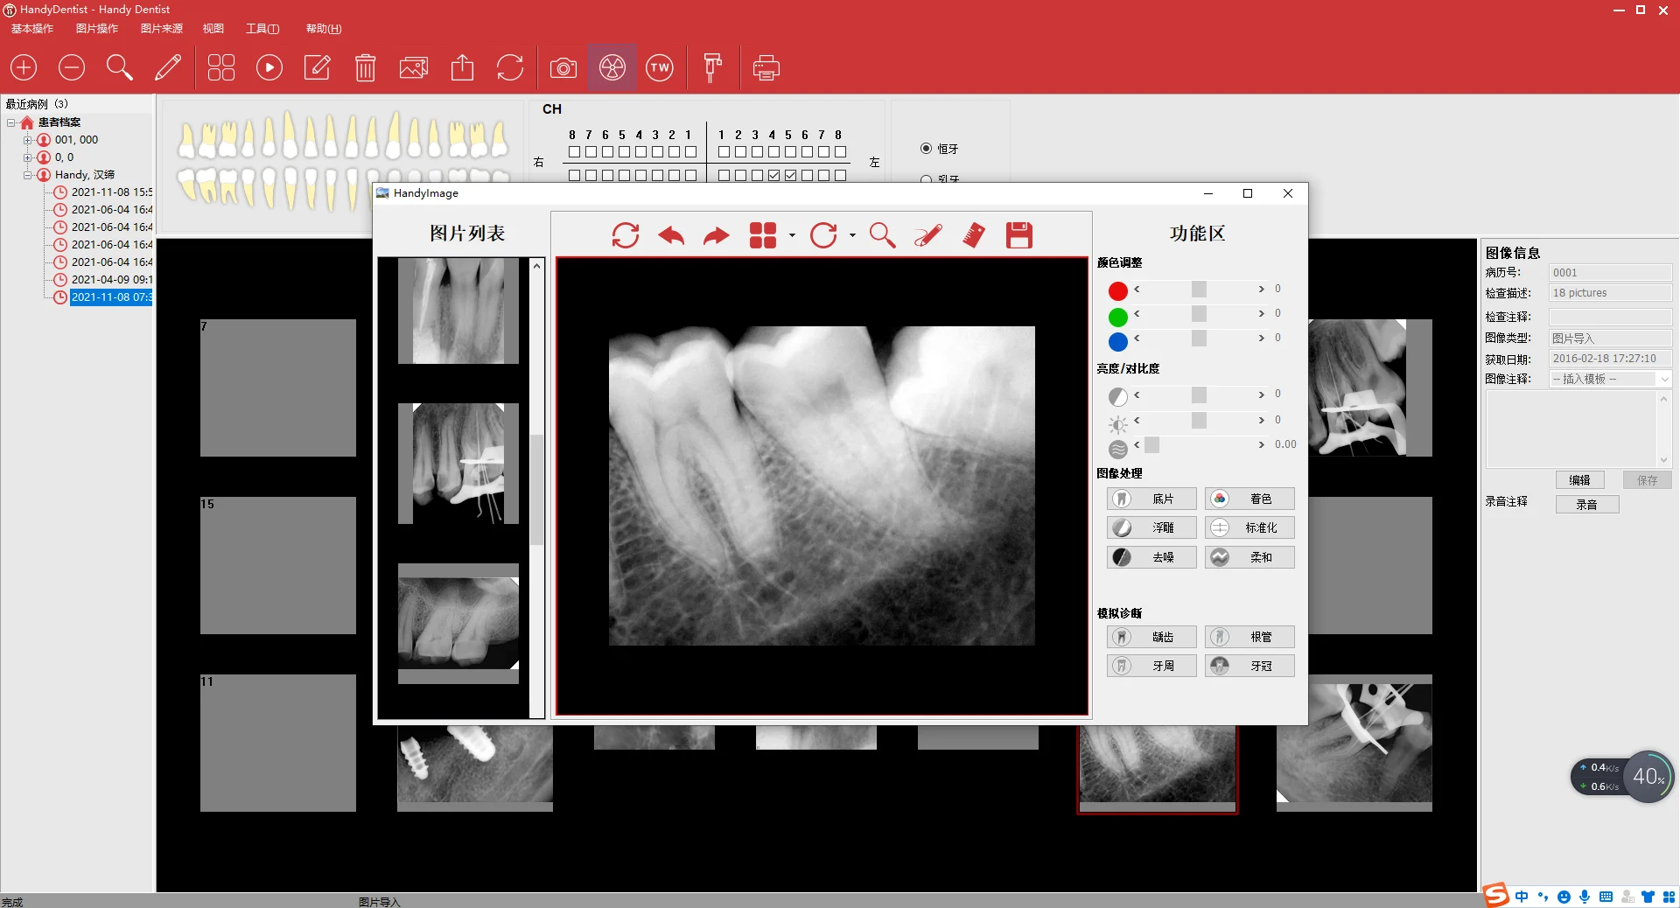Image resolution: width=1680 pixels, height=908 pixels.
Task: Check upper left tooth 5 checkbox
Action: pos(790,152)
